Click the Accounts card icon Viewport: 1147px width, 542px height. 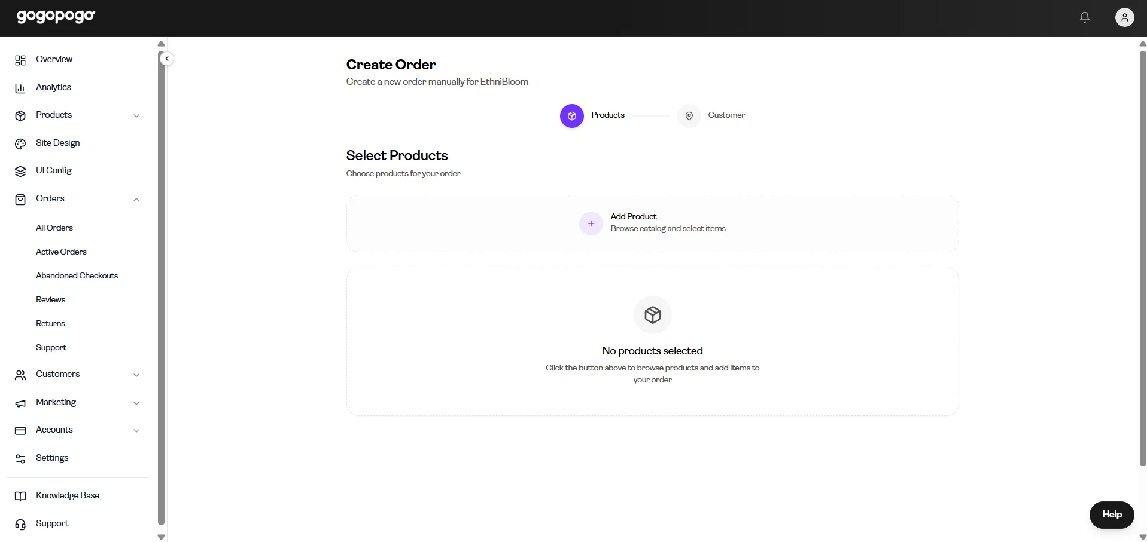click(x=20, y=430)
